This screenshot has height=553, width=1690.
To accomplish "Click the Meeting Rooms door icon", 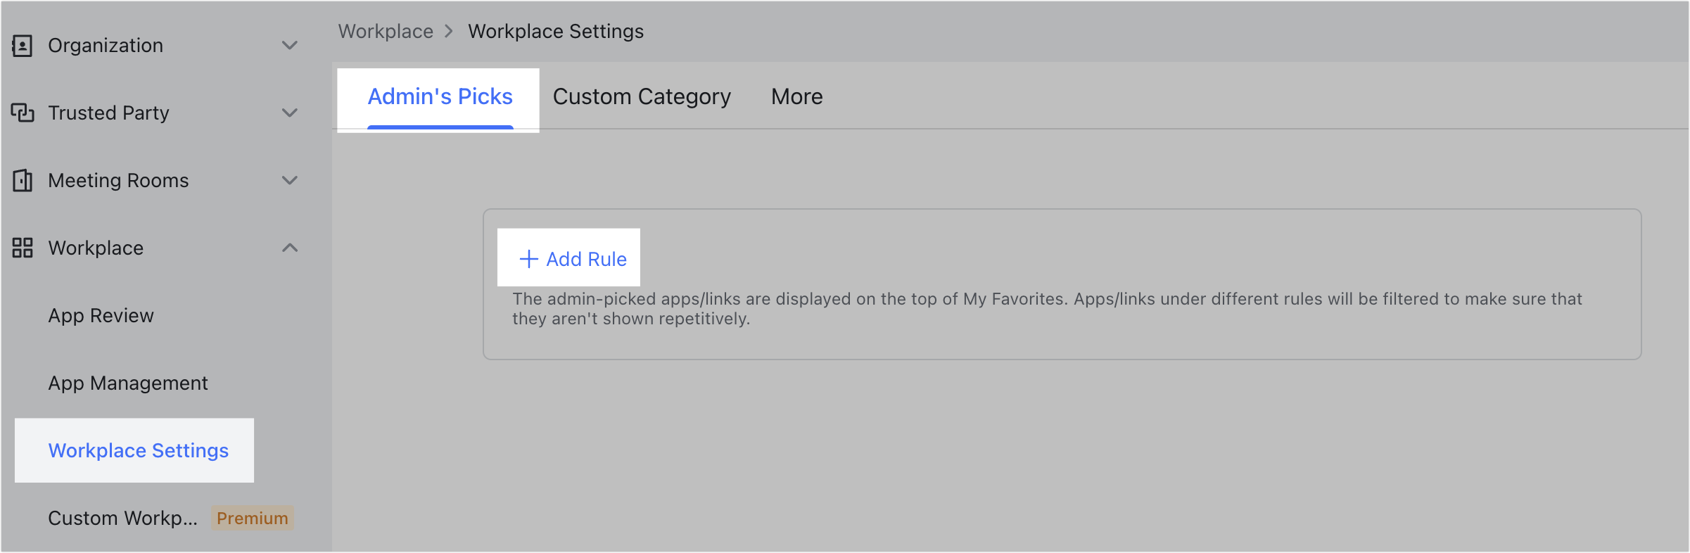I will 23,181.
